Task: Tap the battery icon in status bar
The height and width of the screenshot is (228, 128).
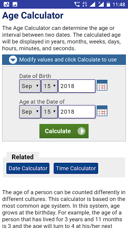Action: [x=108, y=4]
